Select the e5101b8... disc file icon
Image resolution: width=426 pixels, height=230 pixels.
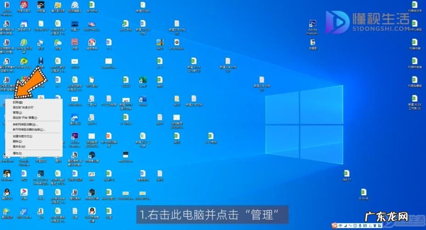[x=176, y=42]
